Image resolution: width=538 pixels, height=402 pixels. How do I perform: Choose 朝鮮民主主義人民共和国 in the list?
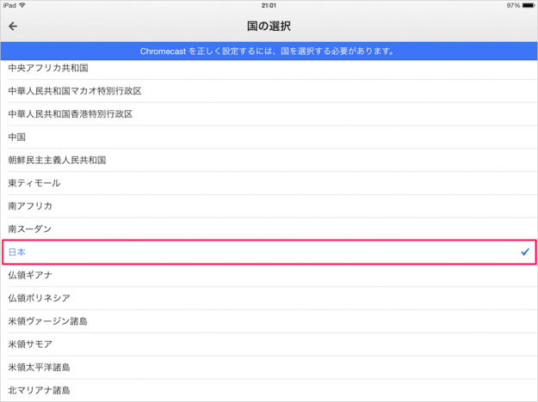point(56,161)
